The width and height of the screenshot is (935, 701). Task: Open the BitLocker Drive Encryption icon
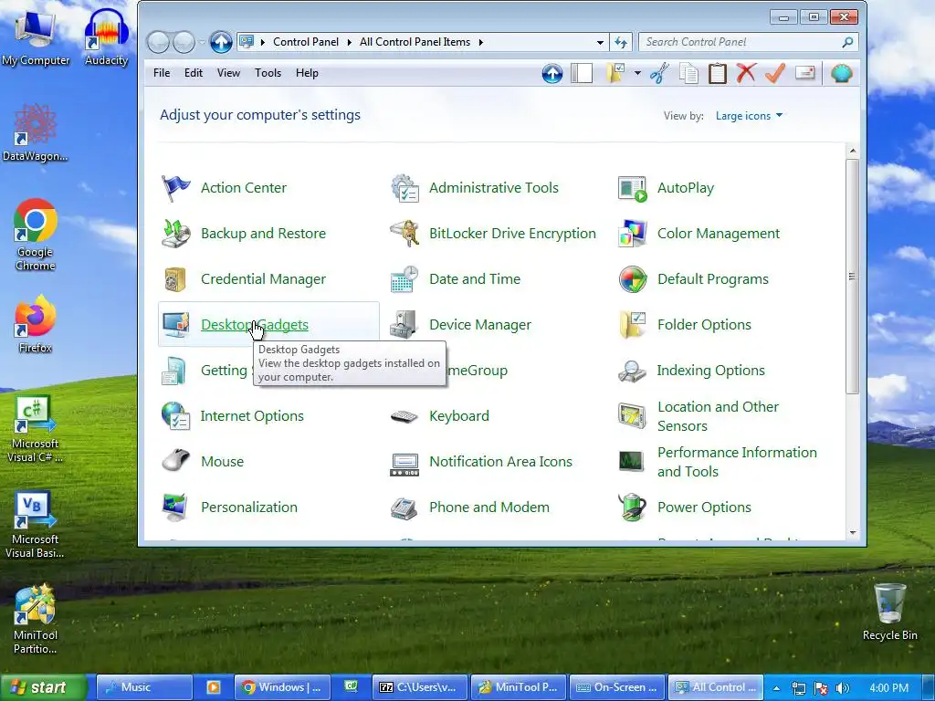[404, 234]
